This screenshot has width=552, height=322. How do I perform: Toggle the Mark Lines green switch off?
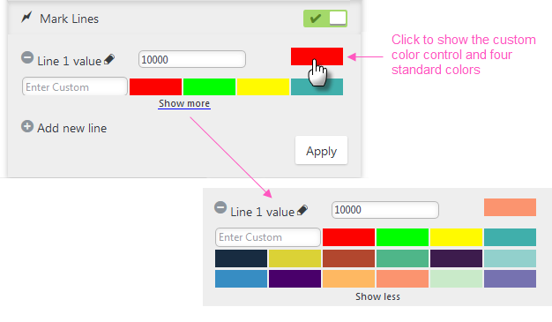pos(325,19)
